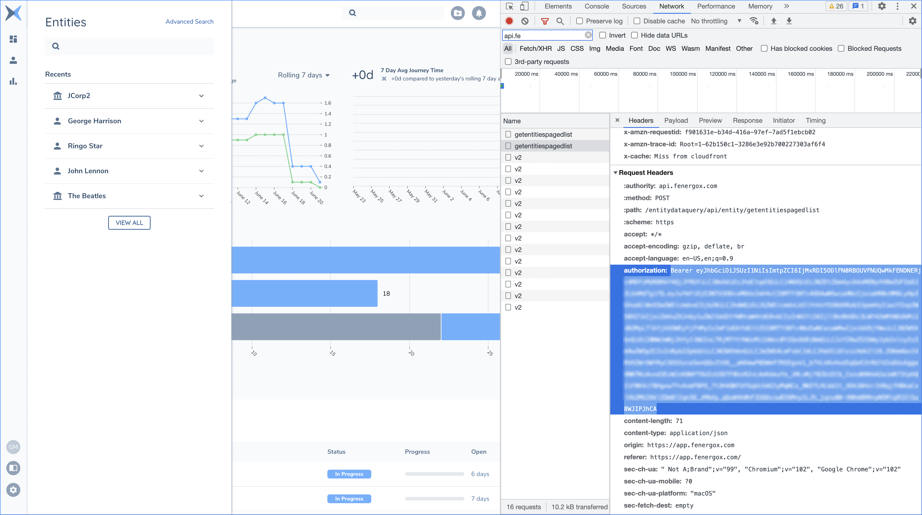Open the Payload tab
This screenshot has height=515, width=922.
[x=676, y=120]
